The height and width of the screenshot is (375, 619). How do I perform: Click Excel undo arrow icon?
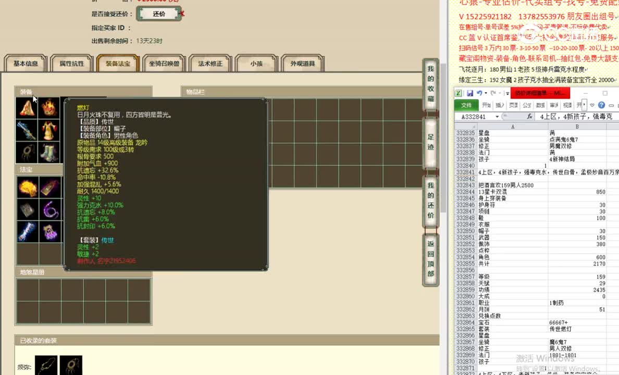[x=479, y=94]
